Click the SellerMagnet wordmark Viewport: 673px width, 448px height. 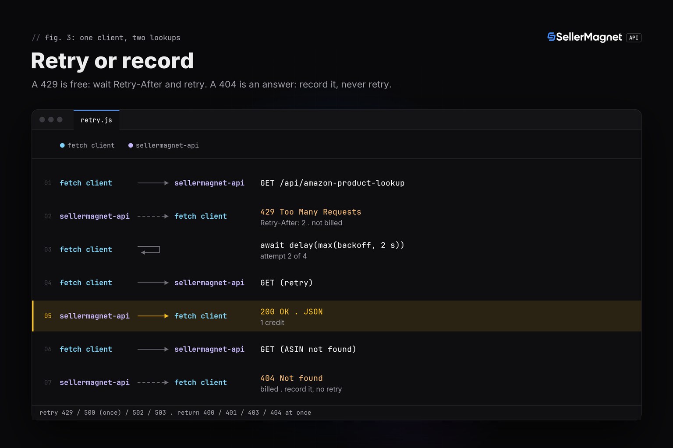click(589, 37)
